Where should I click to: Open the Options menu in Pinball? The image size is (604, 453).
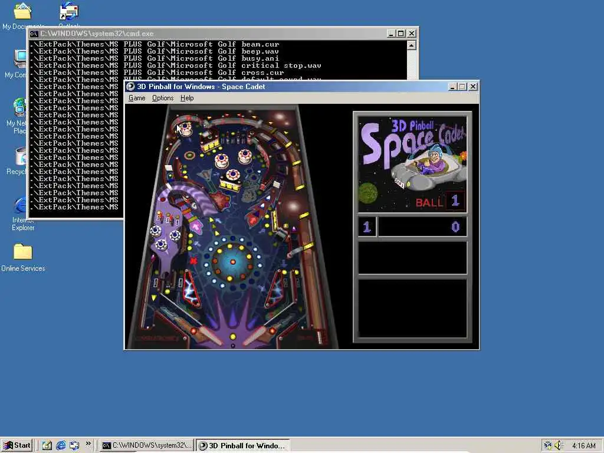[x=163, y=98]
